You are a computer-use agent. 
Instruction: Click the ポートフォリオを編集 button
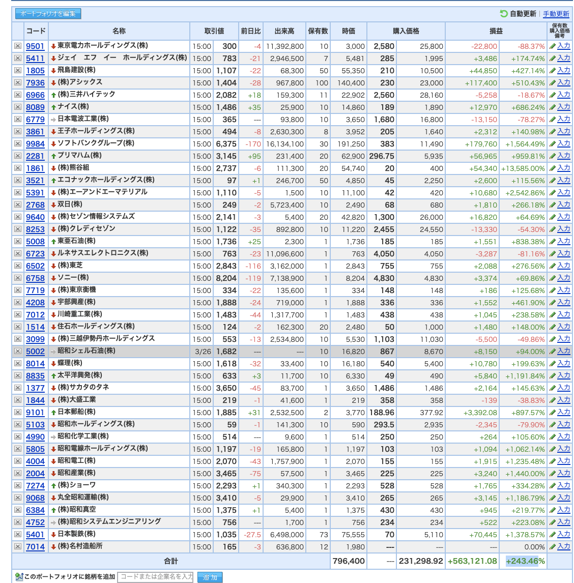pos(48,13)
